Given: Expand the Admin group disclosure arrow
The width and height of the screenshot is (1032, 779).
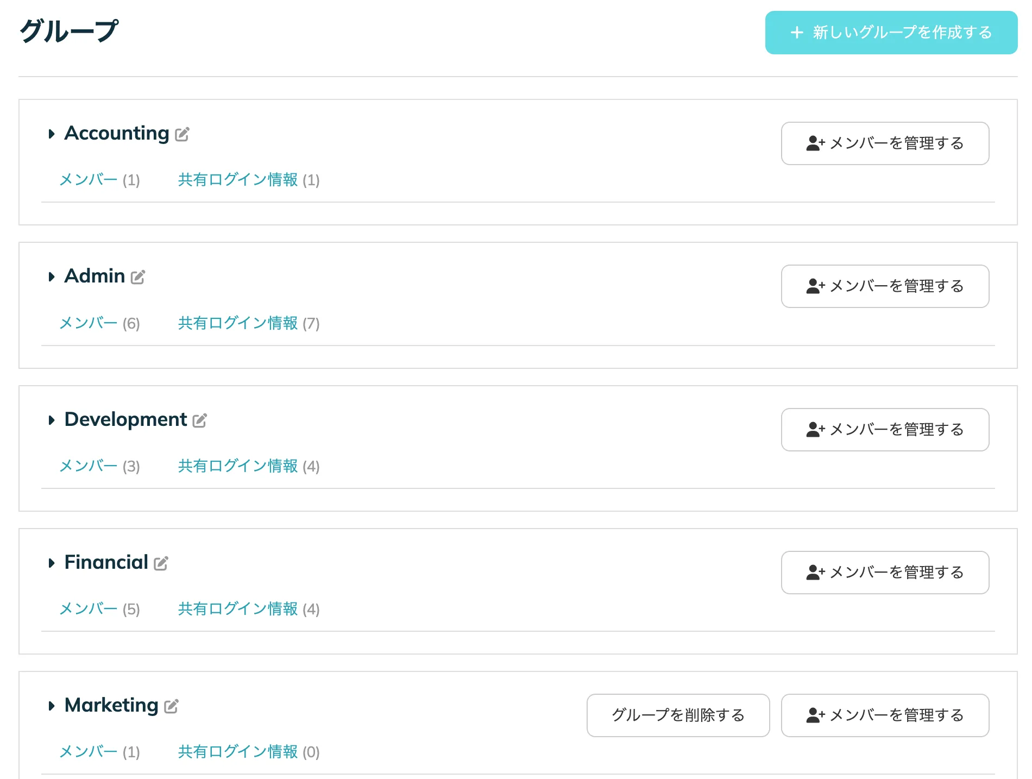Looking at the screenshot, I should click(52, 277).
